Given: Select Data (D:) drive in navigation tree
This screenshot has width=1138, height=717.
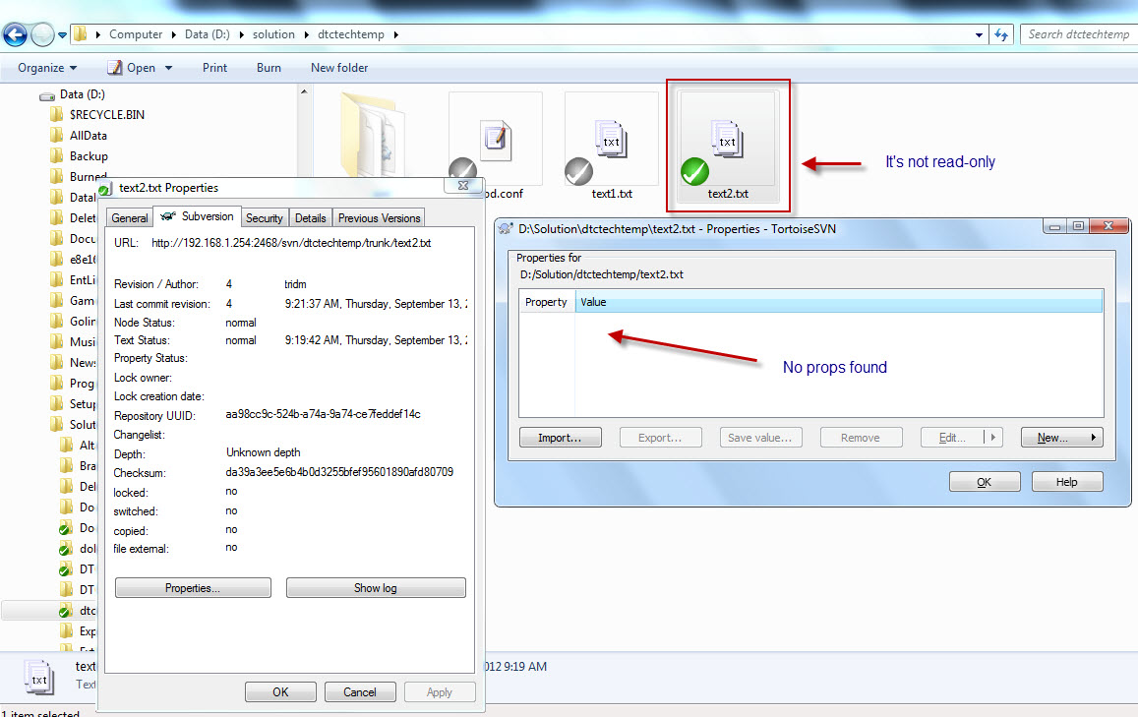Looking at the screenshot, I should [82, 94].
